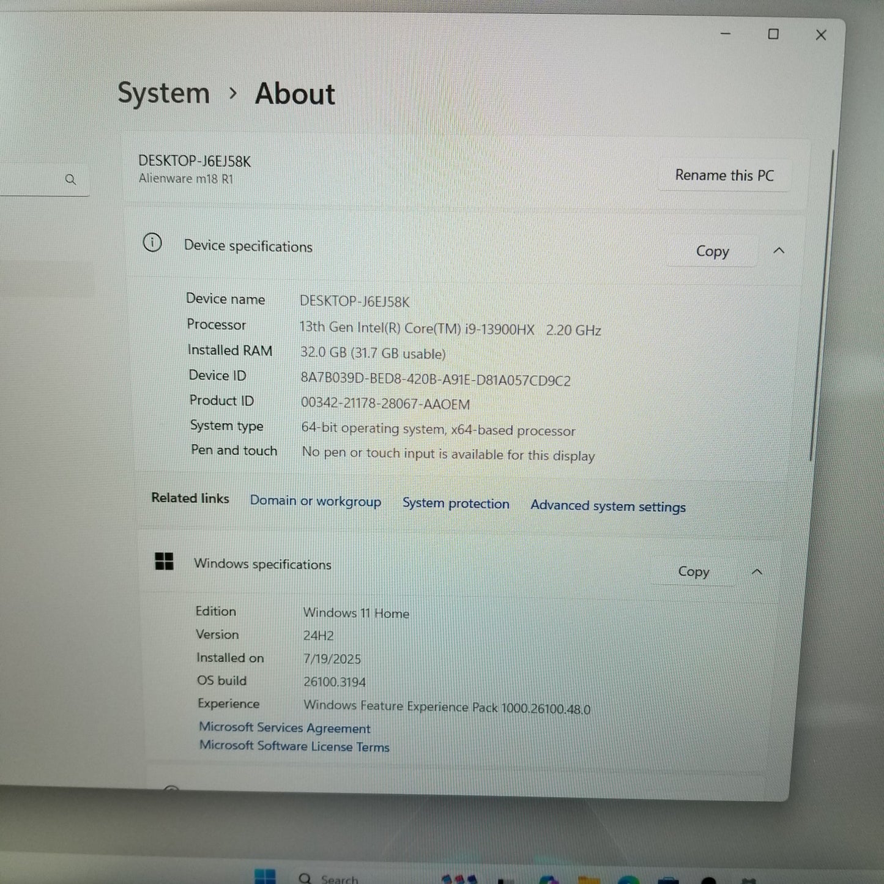Copy the Device specifications
884x884 pixels.
[712, 251]
